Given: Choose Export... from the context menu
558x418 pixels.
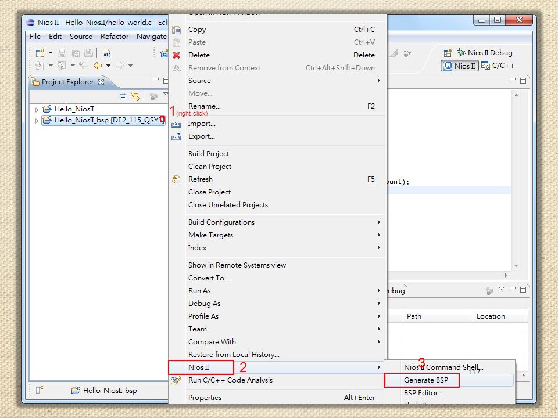Looking at the screenshot, I should tap(278, 136).
